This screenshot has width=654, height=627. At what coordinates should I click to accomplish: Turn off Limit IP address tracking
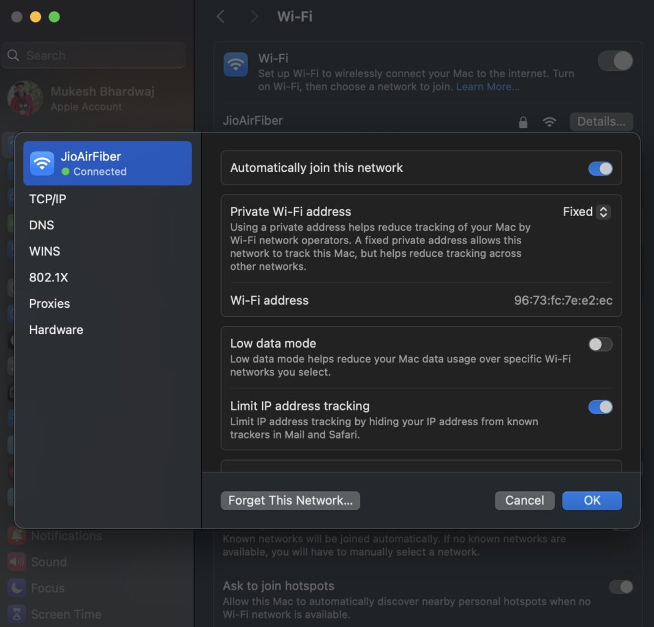(x=601, y=407)
